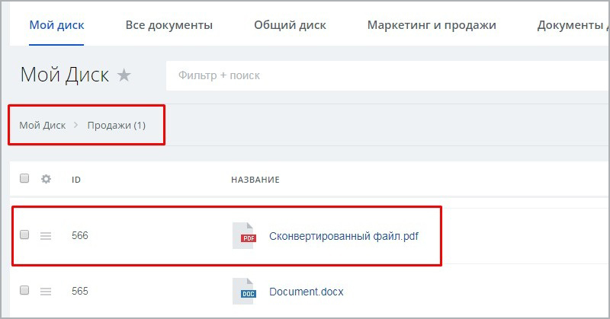Click the breadcrumb chevron after Мой Диск

[76, 125]
